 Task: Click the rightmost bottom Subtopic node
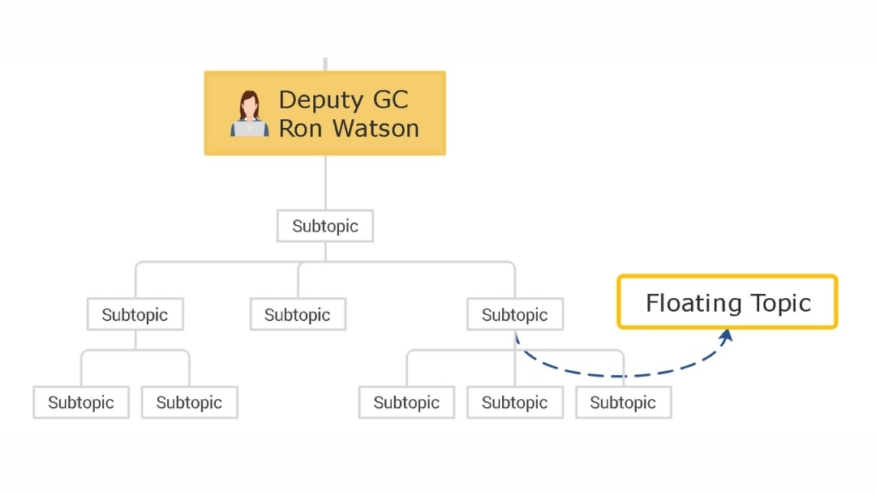[x=623, y=402]
